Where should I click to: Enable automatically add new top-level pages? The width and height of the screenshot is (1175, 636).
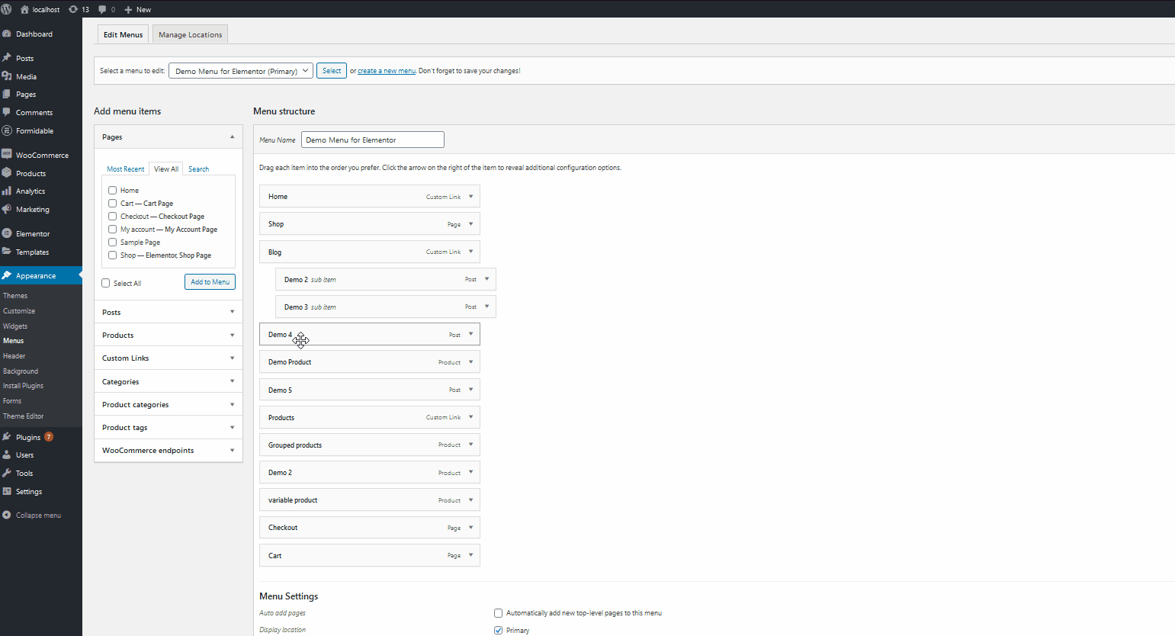tap(499, 613)
